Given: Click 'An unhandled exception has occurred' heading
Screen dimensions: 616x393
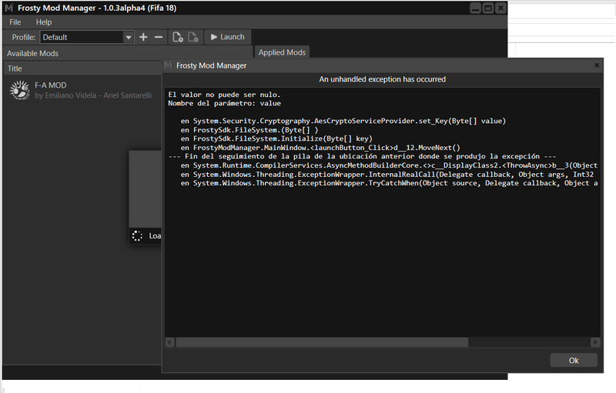Looking at the screenshot, I should point(382,79).
